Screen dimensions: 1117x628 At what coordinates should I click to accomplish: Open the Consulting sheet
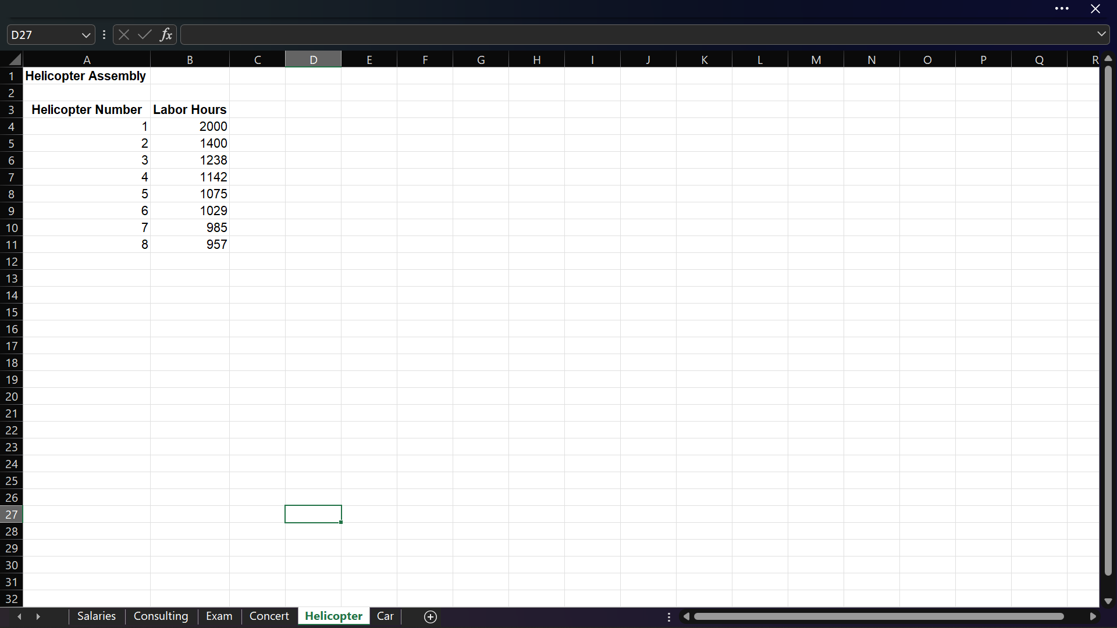(x=161, y=616)
